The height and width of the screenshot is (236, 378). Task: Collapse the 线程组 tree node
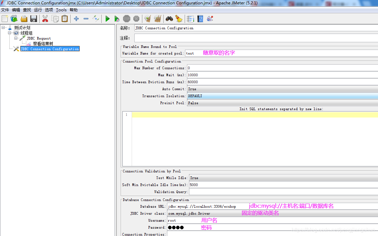[x=9, y=33]
